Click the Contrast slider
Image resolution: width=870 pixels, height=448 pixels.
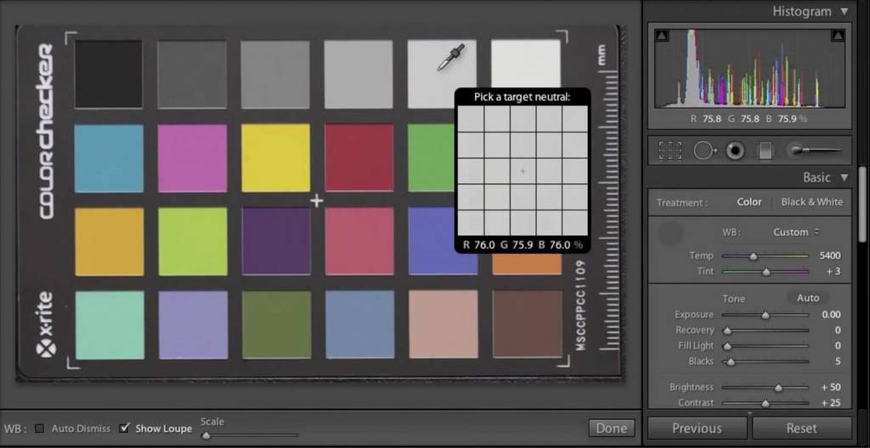click(x=765, y=403)
